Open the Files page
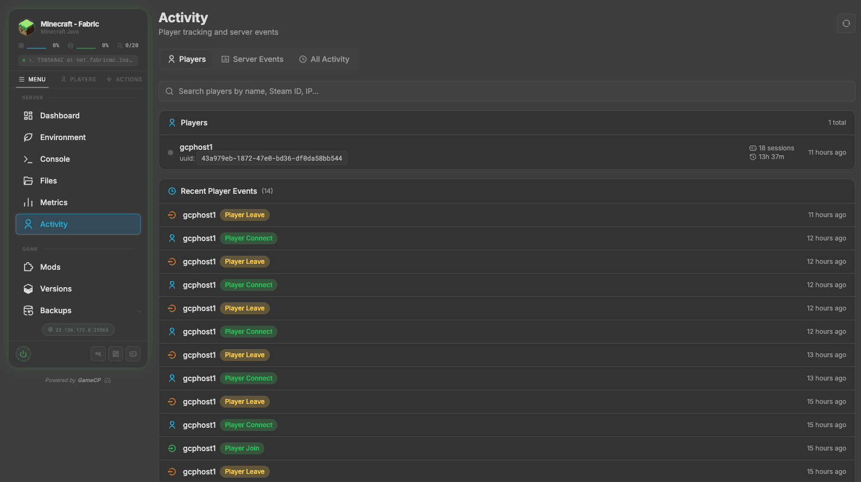Screen dimensions: 861x482 click(78, 181)
